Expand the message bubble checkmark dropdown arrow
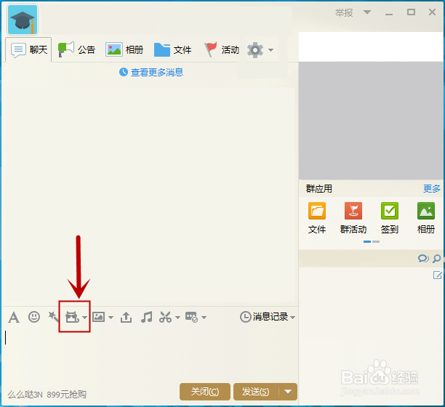445x407 pixels. [204, 318]
